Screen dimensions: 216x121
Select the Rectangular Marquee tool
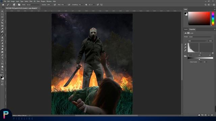2,14
